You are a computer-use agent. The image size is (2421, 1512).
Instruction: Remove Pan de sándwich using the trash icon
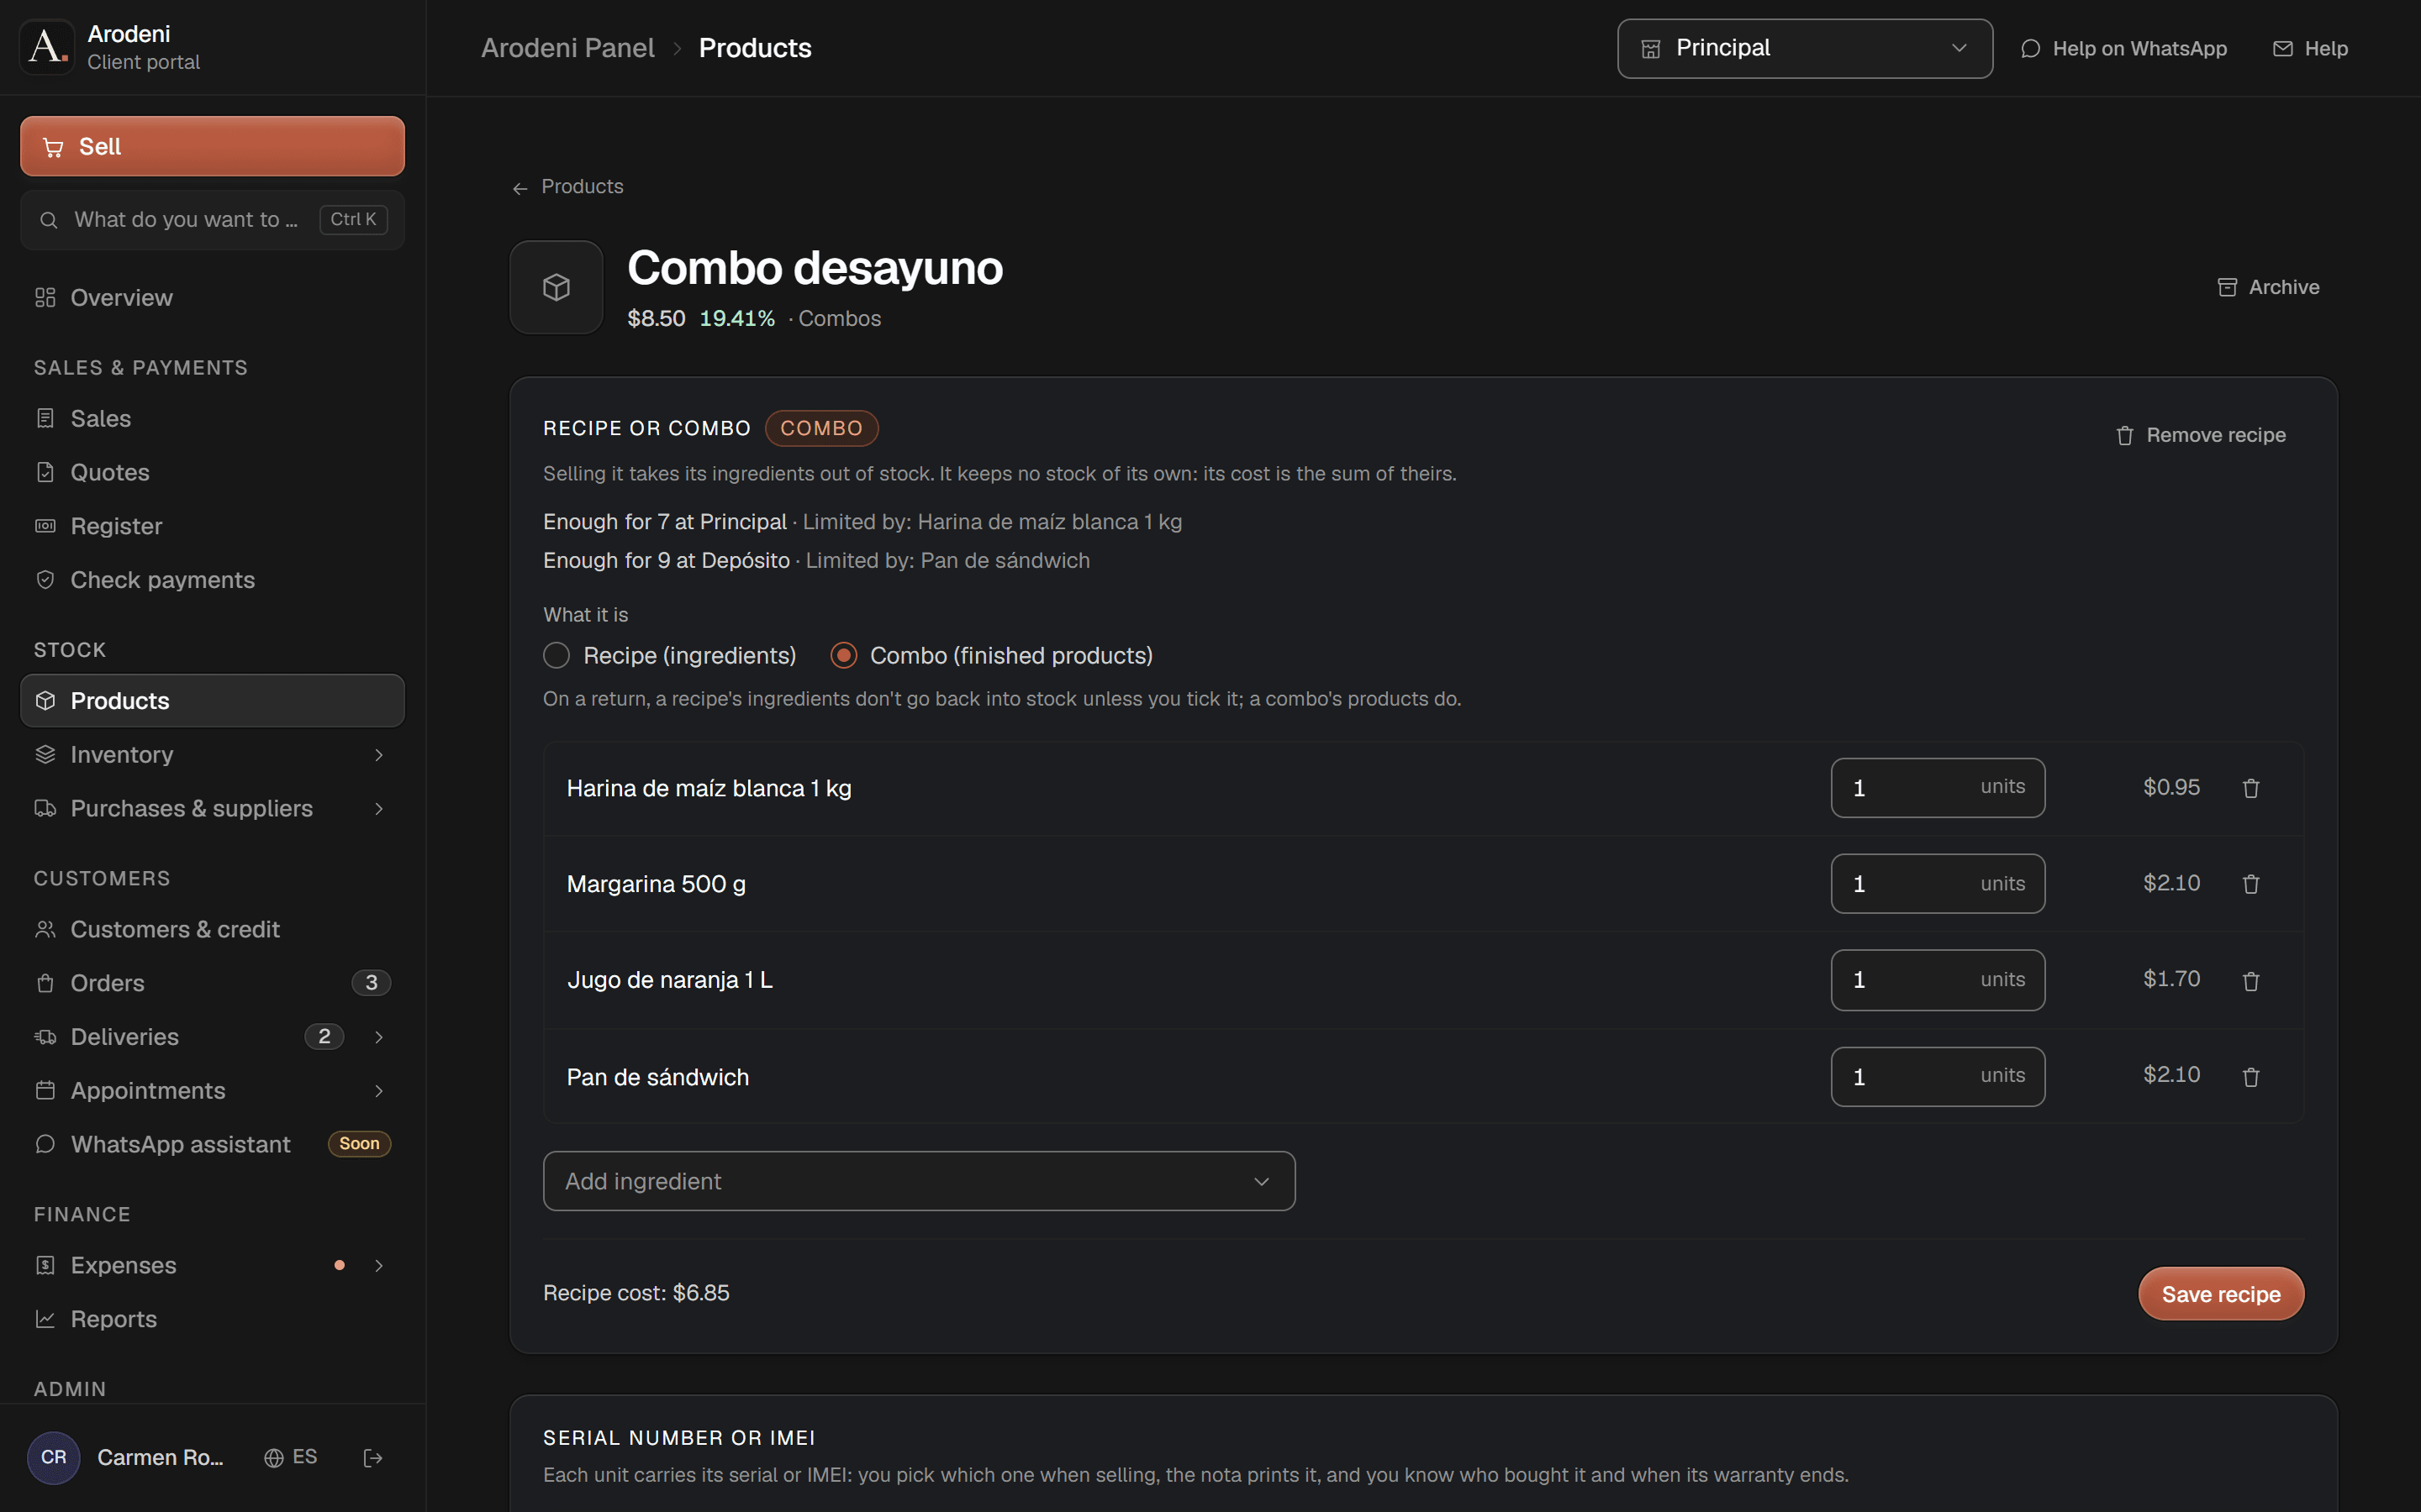point(2251,1077)
